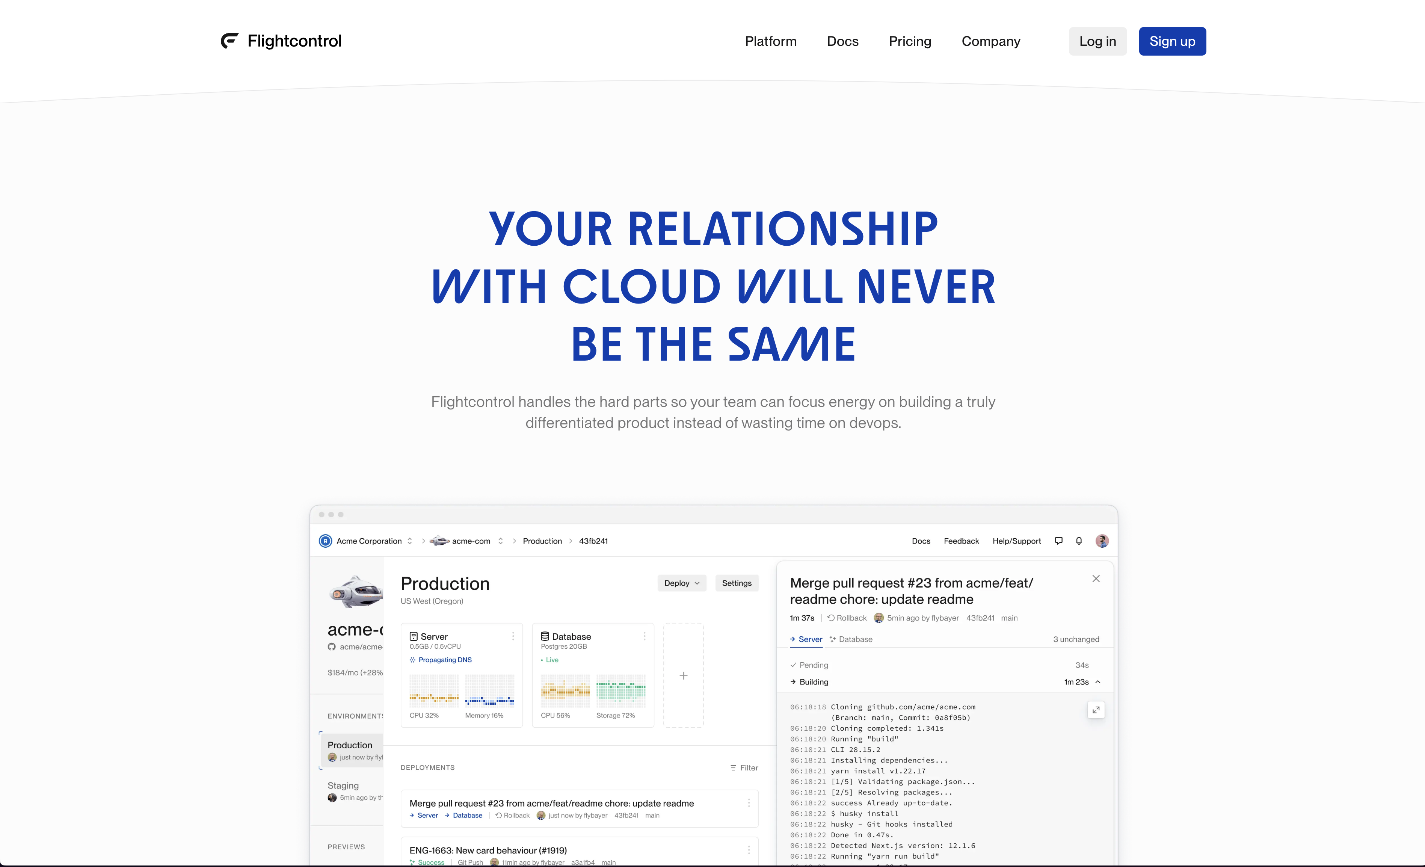
Task: Open the Docs nav link
Action: pos(842,41)
